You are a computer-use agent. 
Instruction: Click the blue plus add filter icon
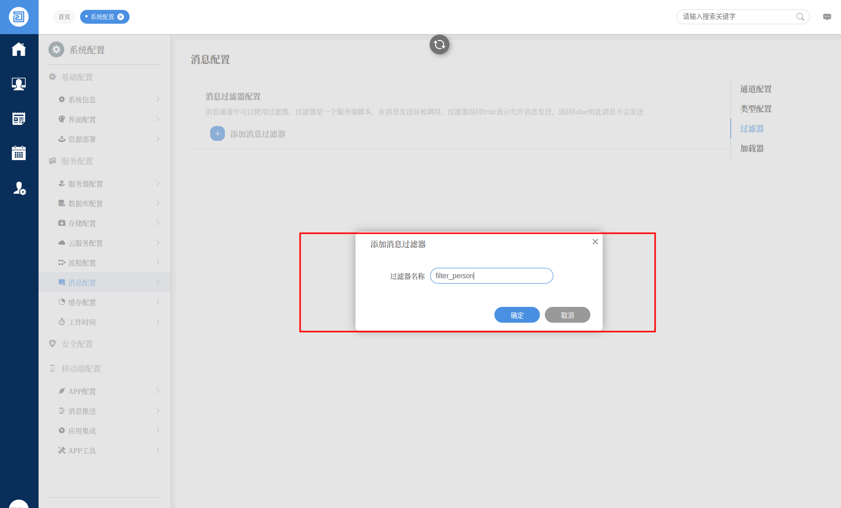tap(218, 133)
